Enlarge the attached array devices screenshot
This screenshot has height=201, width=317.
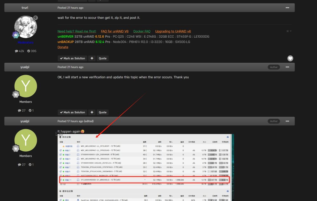(x=146, y=167)
